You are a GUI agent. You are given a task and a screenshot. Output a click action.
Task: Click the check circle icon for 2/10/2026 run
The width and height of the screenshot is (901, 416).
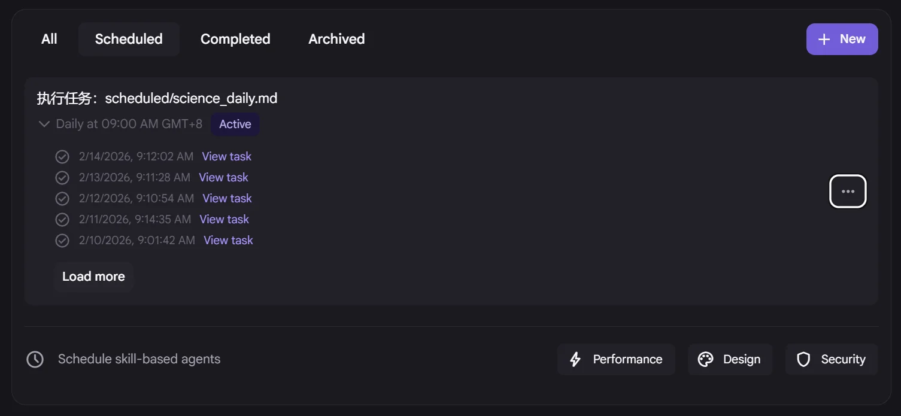pos(62,241)
